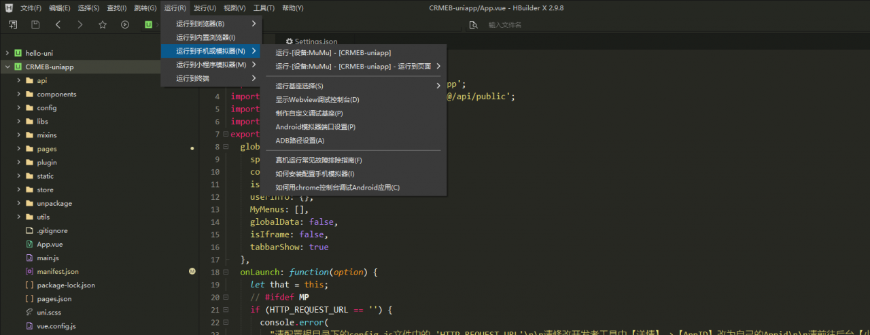The image size is (870, 335).
Task: Click the package-lock.json bracket icon
Action: [x=29, y=285]
